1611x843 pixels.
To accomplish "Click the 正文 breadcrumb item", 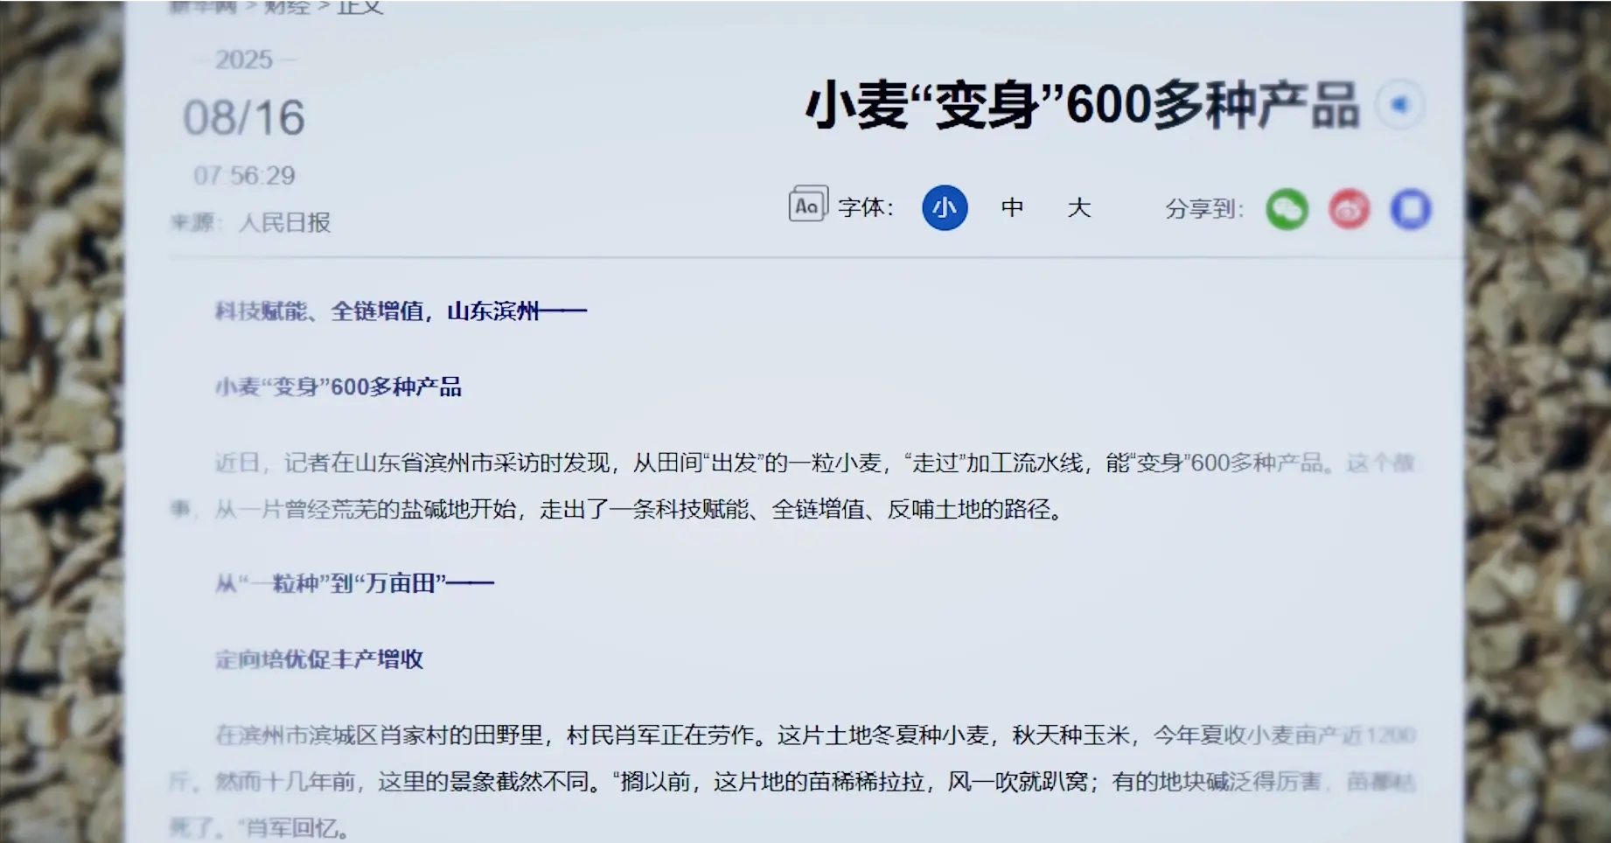I will pyautogui.click(x=360, y=7).
